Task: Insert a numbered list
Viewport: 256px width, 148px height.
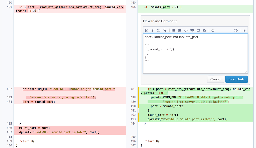Action: tap(180, 31)
